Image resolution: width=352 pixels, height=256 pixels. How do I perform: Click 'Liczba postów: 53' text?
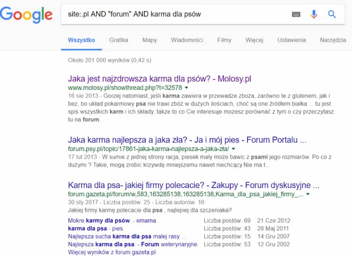(x=227, y=244)
